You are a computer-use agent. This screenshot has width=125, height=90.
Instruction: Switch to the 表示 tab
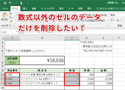(89, 8)
